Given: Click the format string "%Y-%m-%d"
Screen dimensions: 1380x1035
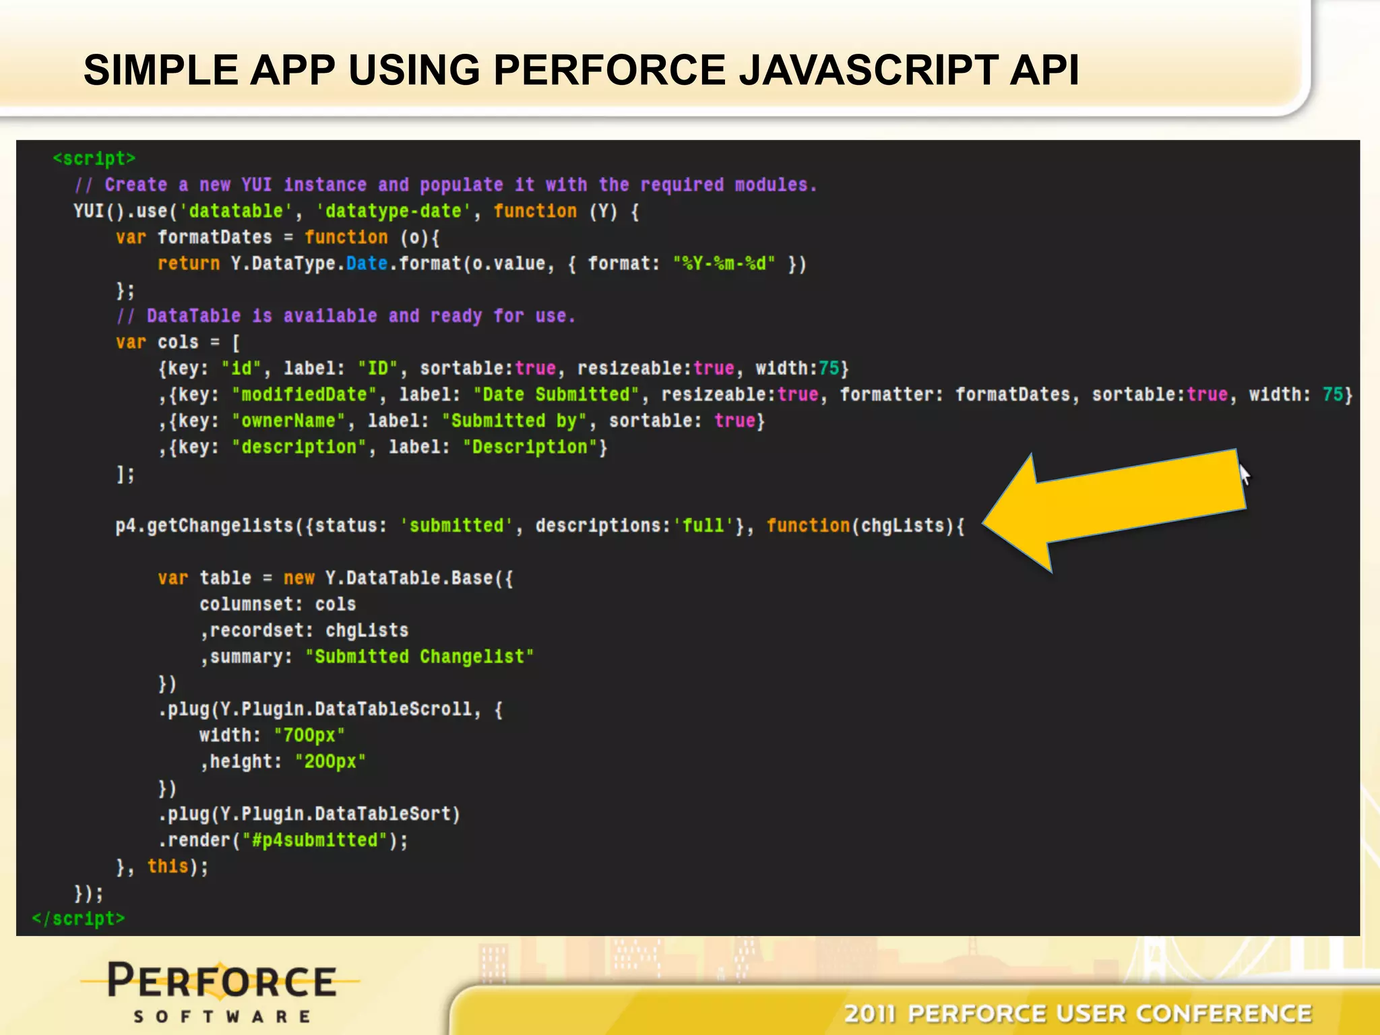Looking at the screenshot, I should click(x=724, y=263).
